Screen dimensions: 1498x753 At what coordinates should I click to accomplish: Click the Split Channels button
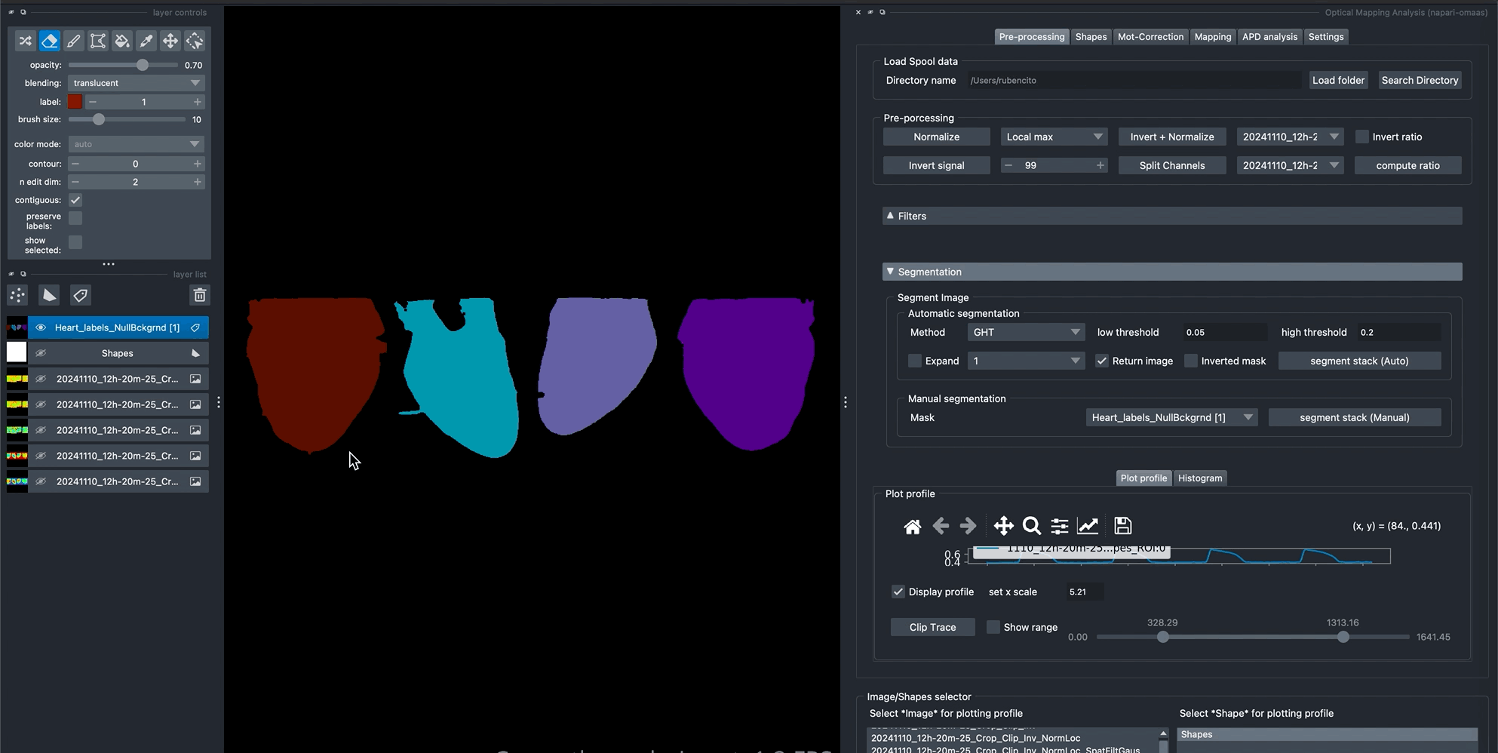pos(1171,165)
